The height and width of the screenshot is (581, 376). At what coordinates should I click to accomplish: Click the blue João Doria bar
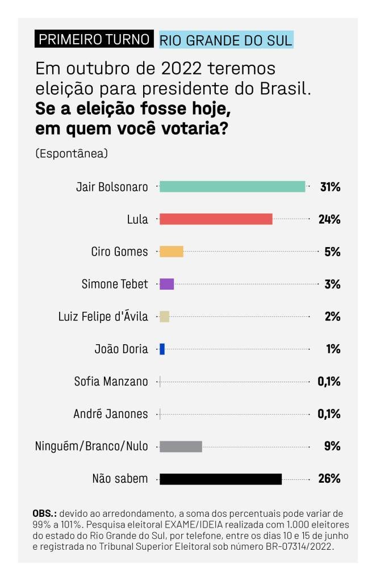tap(162, 349)
